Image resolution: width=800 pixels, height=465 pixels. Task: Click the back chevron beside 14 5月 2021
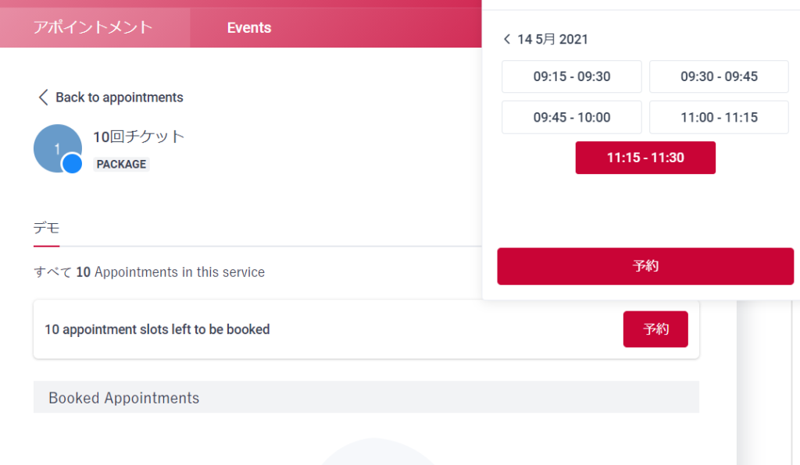[506, 39]
